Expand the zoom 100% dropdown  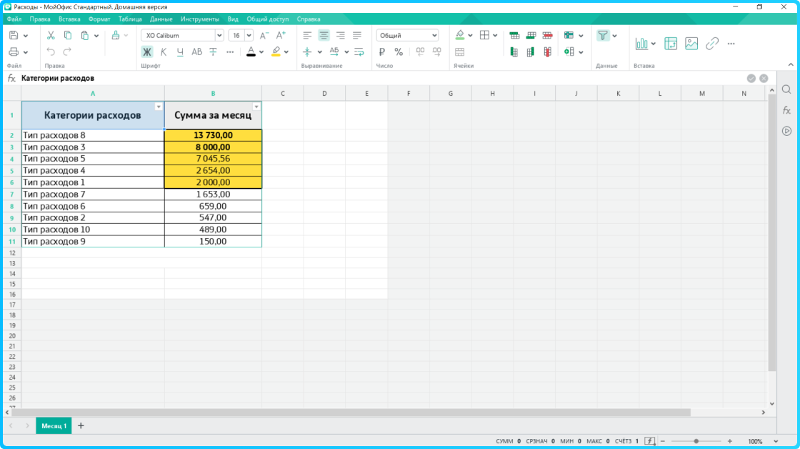tap(776, 441)
